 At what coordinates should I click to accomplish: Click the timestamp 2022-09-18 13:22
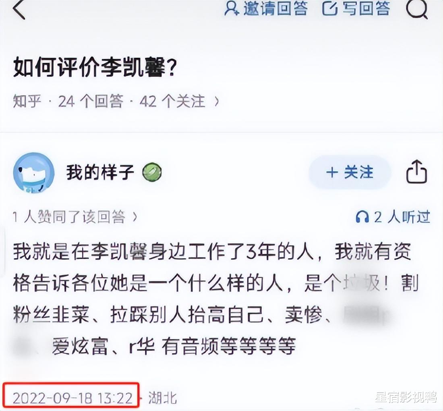(72, 398)
